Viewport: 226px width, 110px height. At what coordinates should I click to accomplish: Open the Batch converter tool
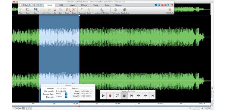[x=89, y=11]
